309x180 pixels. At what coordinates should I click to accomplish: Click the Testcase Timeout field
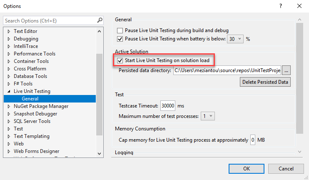[x=168, y=106]
